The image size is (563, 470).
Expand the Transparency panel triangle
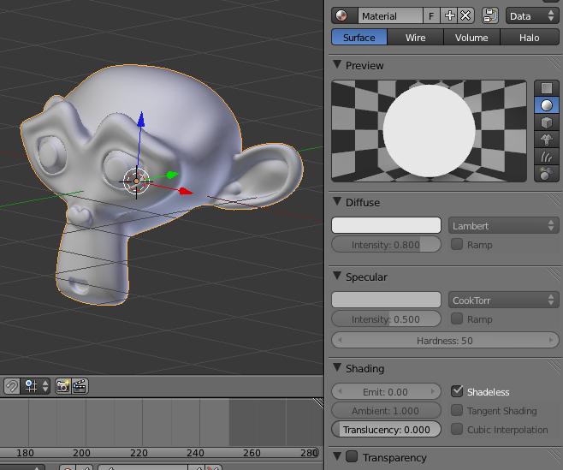337,456
